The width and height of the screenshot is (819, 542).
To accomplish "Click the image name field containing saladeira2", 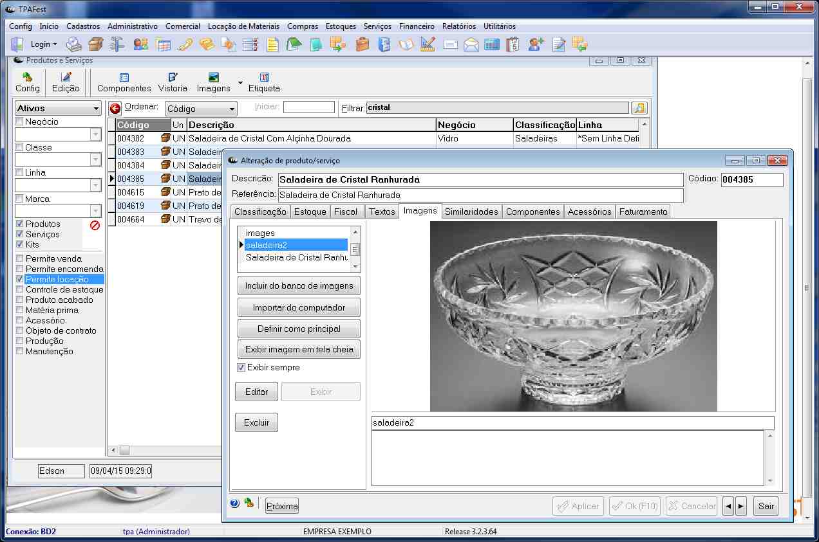I will point(572,422).
